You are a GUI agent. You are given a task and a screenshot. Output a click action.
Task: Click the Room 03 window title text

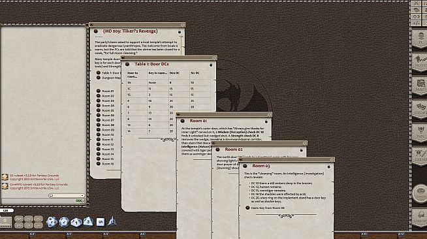[261, 166]
